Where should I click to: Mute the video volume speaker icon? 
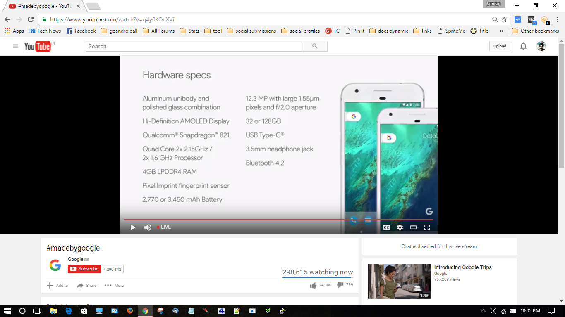click(148, 227)
